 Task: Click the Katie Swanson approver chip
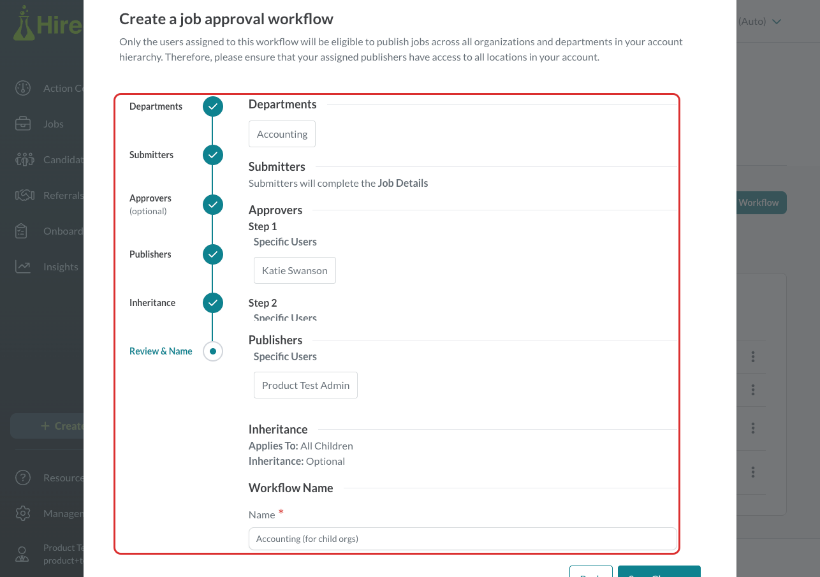(295, 270)
